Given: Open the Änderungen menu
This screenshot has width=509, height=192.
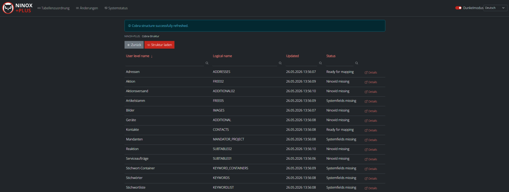Looking at the screenshot, I should pos(87,8).
